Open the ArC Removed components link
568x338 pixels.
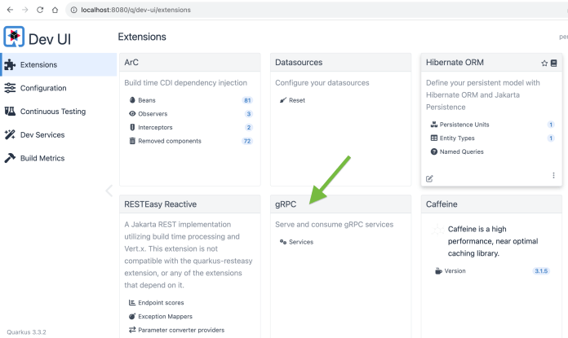[169, 141]
